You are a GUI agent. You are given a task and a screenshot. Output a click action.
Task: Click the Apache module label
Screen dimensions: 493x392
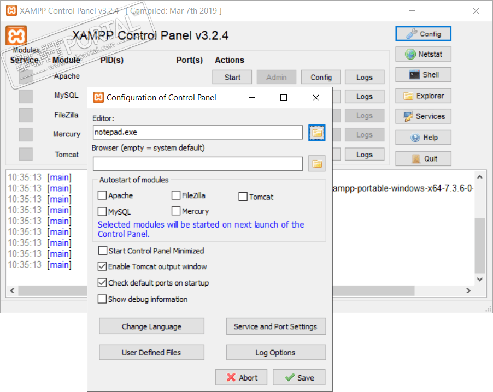[x=67, y=76]
